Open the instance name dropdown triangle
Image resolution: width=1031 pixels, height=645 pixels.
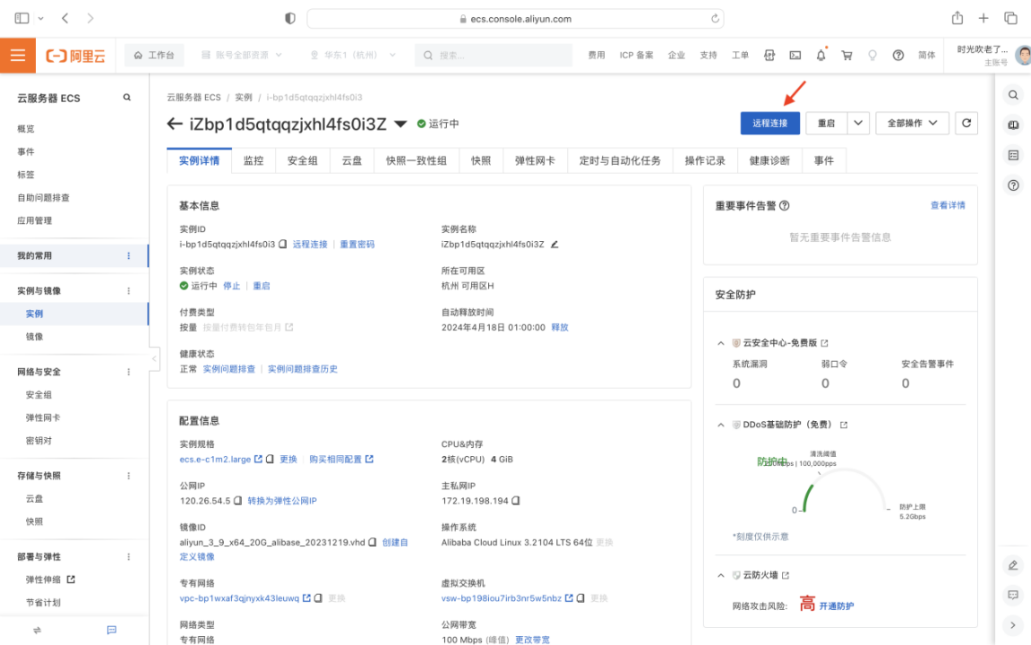point(400,125)
